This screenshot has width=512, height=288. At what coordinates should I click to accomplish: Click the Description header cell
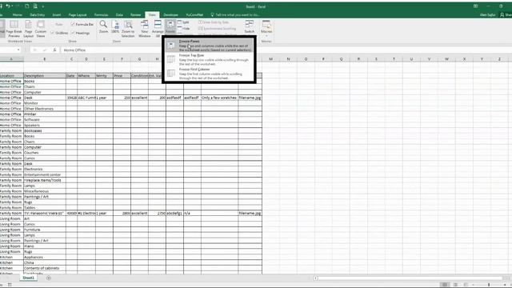(45, 76)
